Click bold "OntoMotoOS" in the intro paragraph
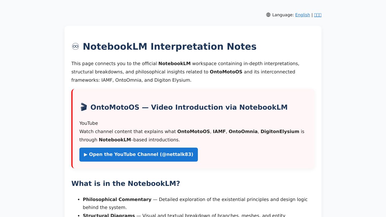 pos(226,72)
